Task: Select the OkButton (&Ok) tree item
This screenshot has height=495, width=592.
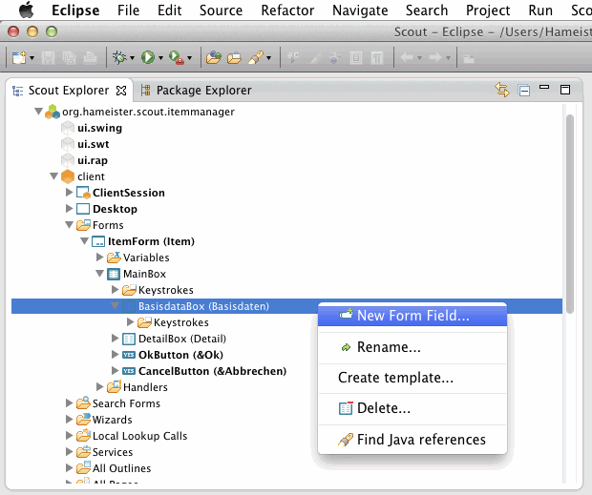Action: (167, 355)
